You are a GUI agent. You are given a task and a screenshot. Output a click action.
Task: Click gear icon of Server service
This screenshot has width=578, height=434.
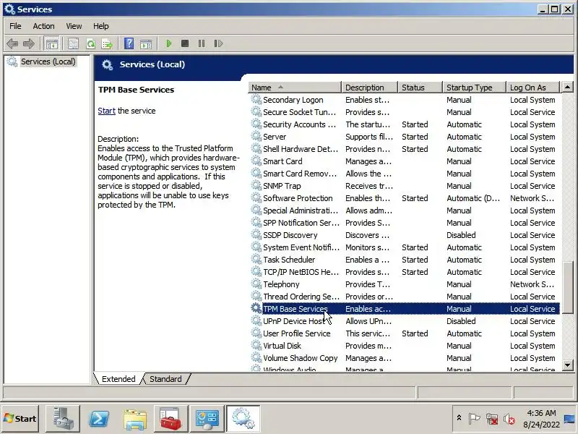click(256, 136)
